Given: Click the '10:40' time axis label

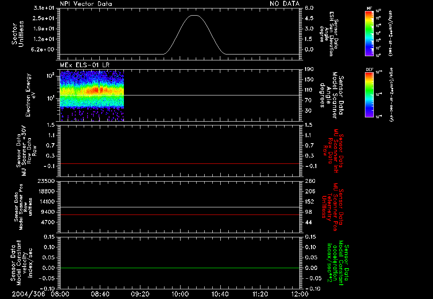Looking at the screenshot, I should point(220,294).
